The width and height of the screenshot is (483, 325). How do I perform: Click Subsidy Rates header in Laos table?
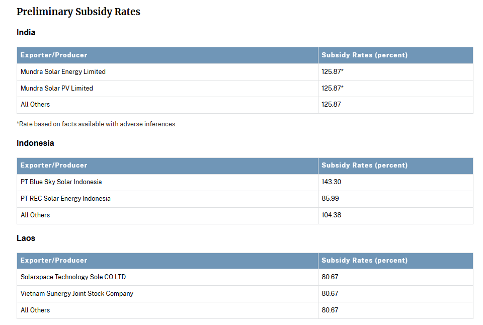[x=364, y=261]
